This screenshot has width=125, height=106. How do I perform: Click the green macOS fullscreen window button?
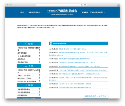click(11, 5)
